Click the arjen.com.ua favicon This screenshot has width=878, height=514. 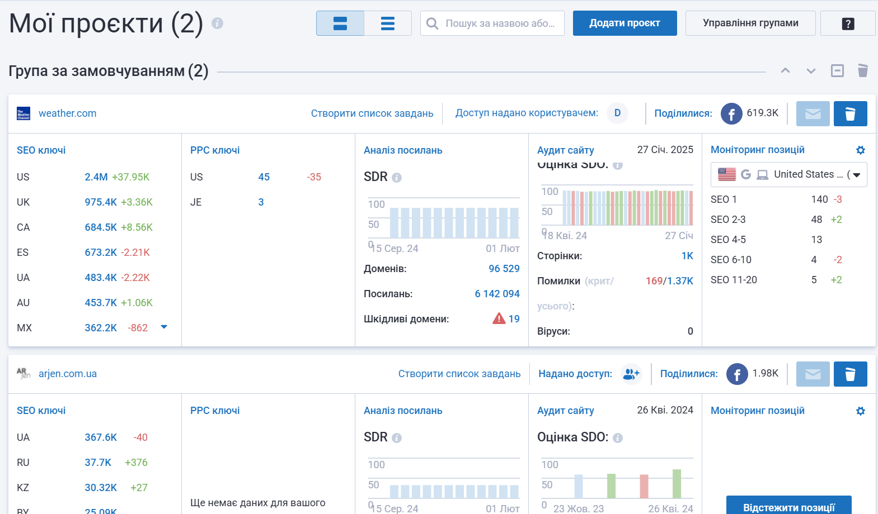click(x=24, y=373)
